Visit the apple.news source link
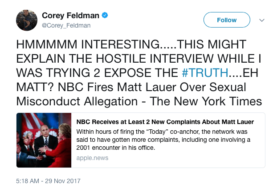Viewport: 277px width, 188px height. tap(92, 158)
